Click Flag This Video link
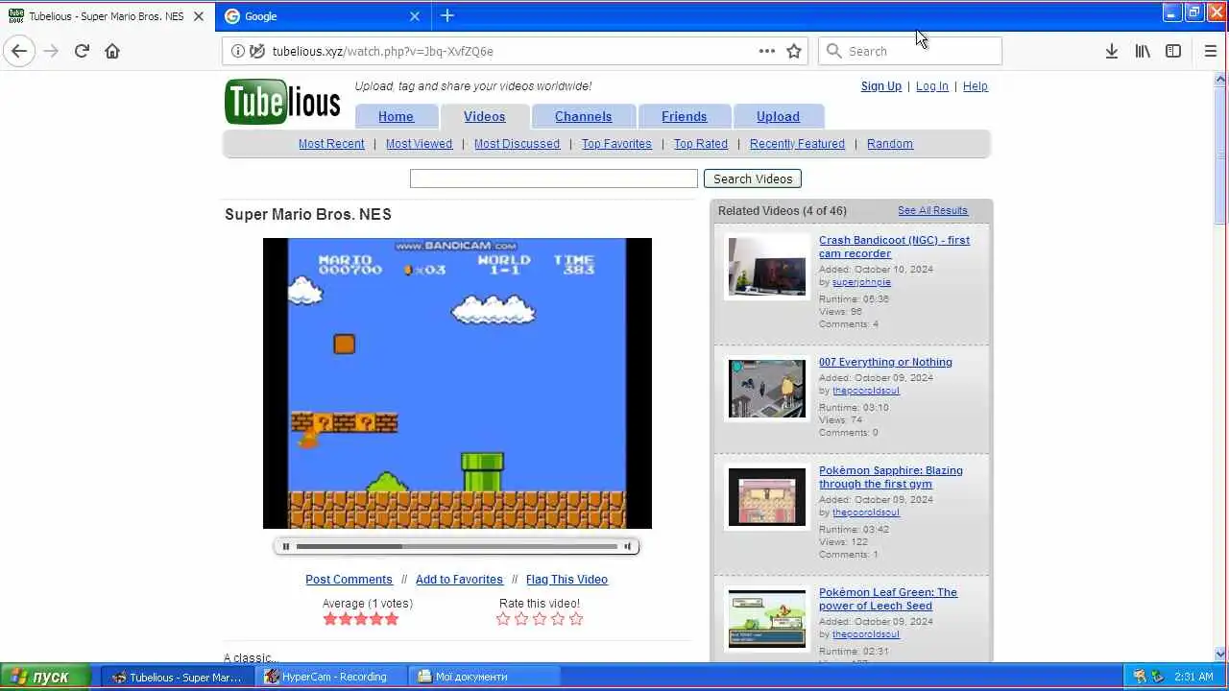Viewport: 1229px width, 691px height. point(566,580)
